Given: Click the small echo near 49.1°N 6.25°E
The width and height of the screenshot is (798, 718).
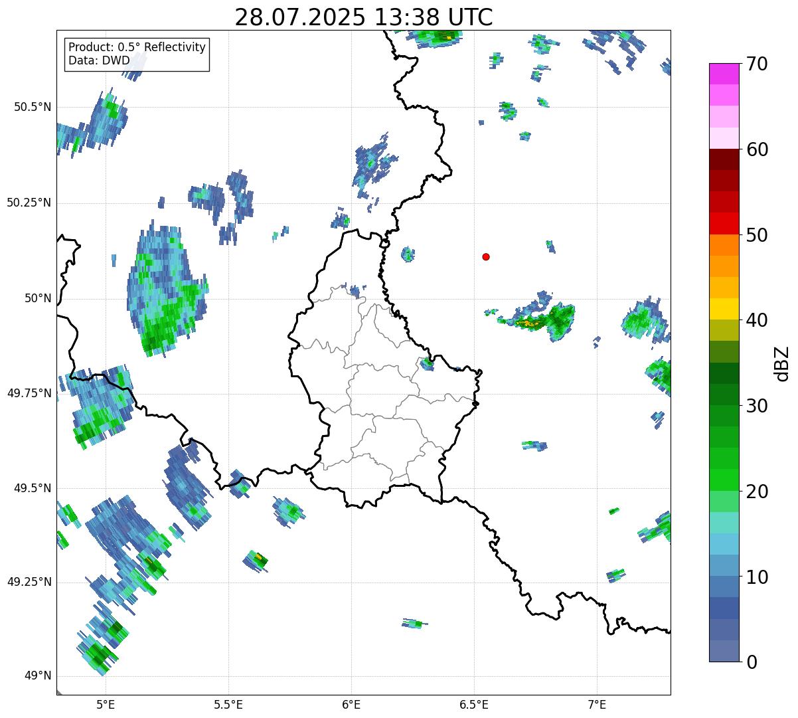Looking at the screenshot, I should [x=415, y=623].
